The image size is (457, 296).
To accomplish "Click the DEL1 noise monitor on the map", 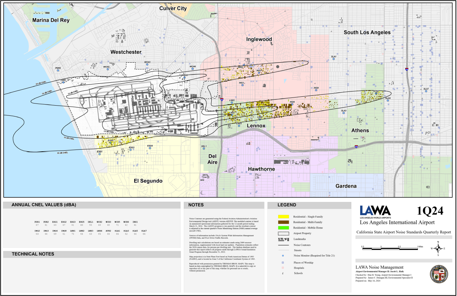I will (x=204, y=149).
